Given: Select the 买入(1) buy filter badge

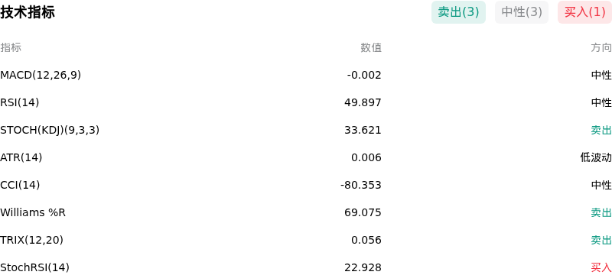Looking at the screenshot, I should click(x=584, y=12).
